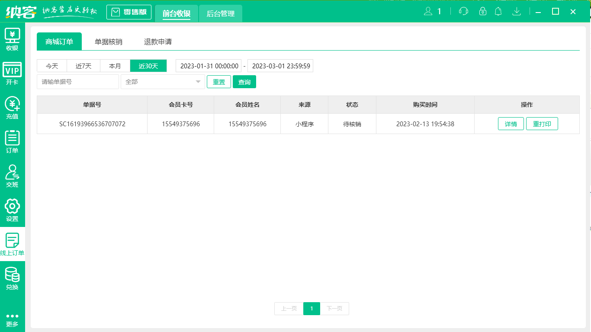591x332 pixels.
Task: Click the customer service headset icon
Action: coord(463,12)
